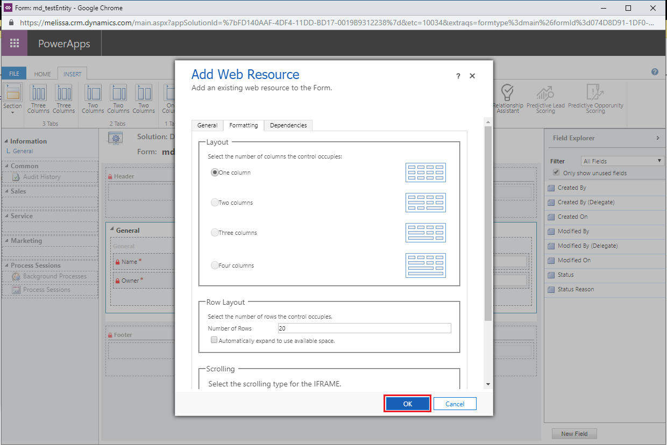Select the One column radio button
The width and height of the screenshot is (667, 445).
point(215,173)
